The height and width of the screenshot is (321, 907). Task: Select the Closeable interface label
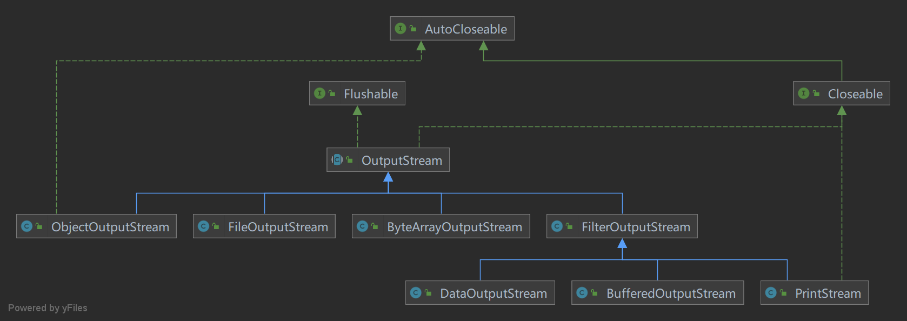pyautogui.click(x=855, y=94)
